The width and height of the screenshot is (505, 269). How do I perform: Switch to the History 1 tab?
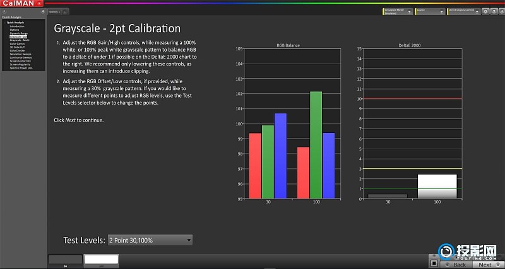[54, 11]
